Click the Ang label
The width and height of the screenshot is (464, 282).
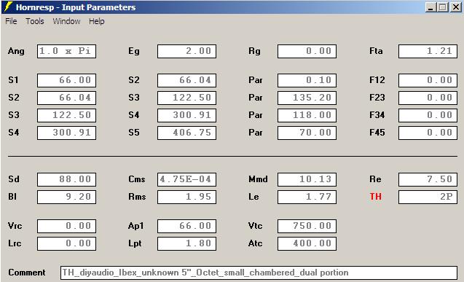tap(16, 51)
